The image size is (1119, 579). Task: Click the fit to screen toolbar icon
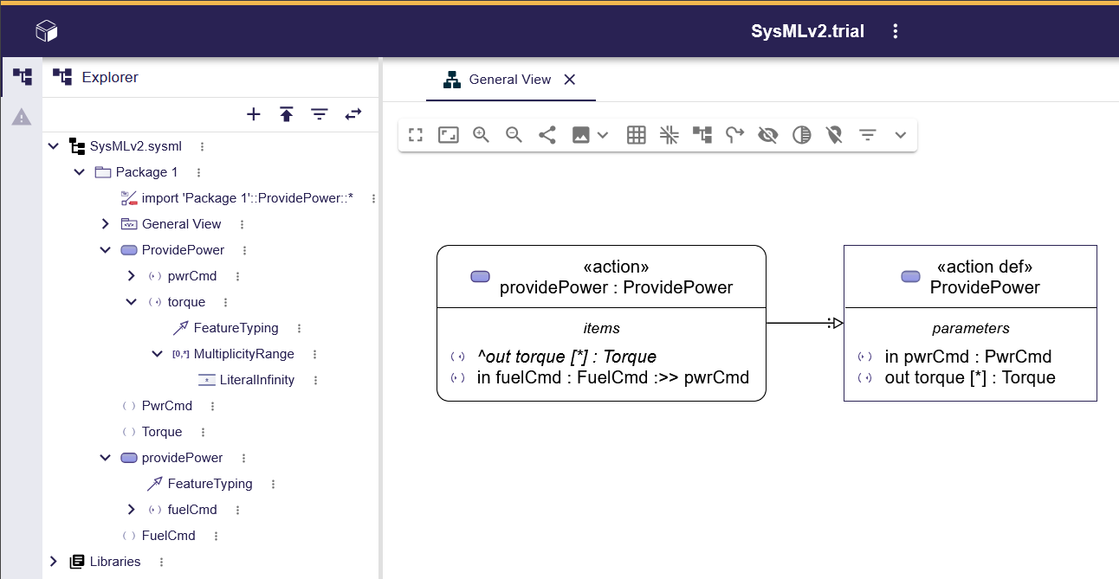pyautogui.click(x=448, y=135)
